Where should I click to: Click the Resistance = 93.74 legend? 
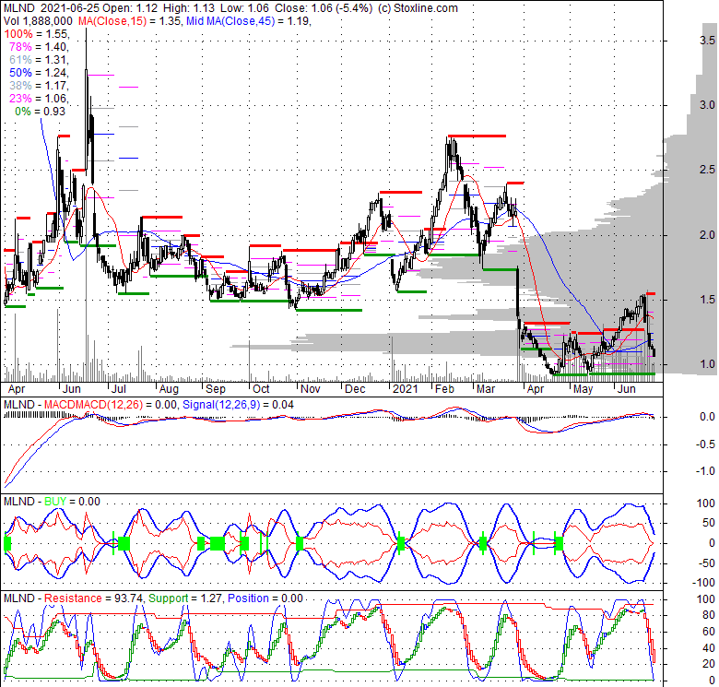tap(93, 598)
